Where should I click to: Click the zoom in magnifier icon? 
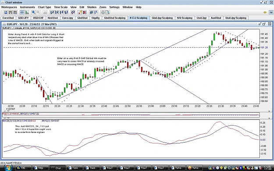[x=33, y=12]
